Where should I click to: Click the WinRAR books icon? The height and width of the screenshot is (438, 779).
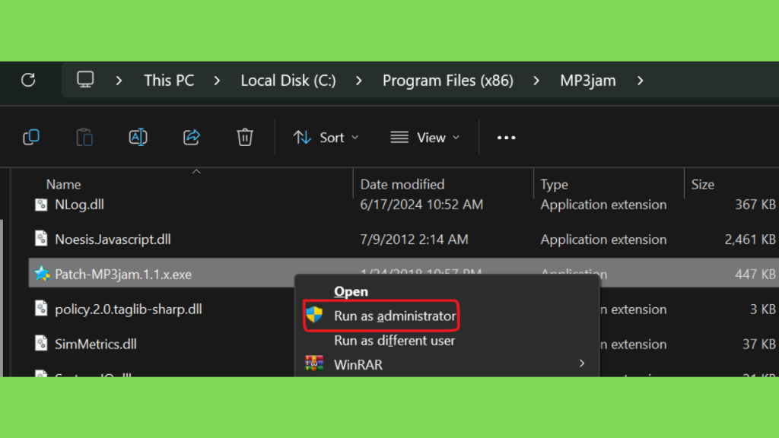314,363
